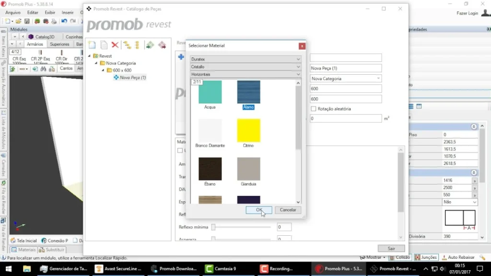Click the Nova Peça (1) name field
The image size is (491, 276).
point(346,68)
